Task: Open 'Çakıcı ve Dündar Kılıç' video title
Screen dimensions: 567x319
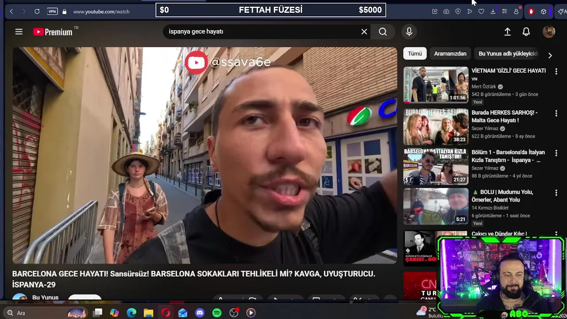Action: click(x=499, y=234)
